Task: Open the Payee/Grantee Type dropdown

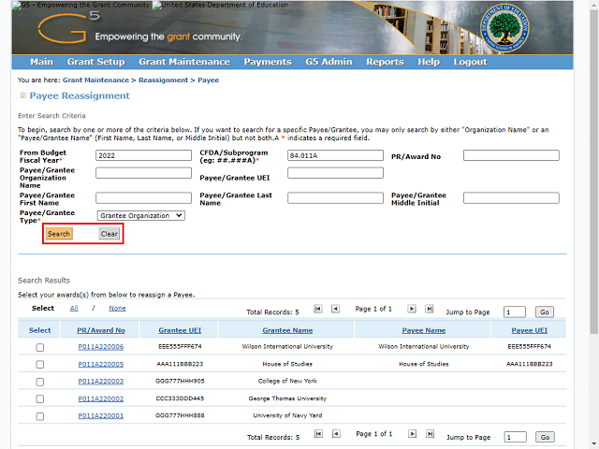Action: point(140,216)
